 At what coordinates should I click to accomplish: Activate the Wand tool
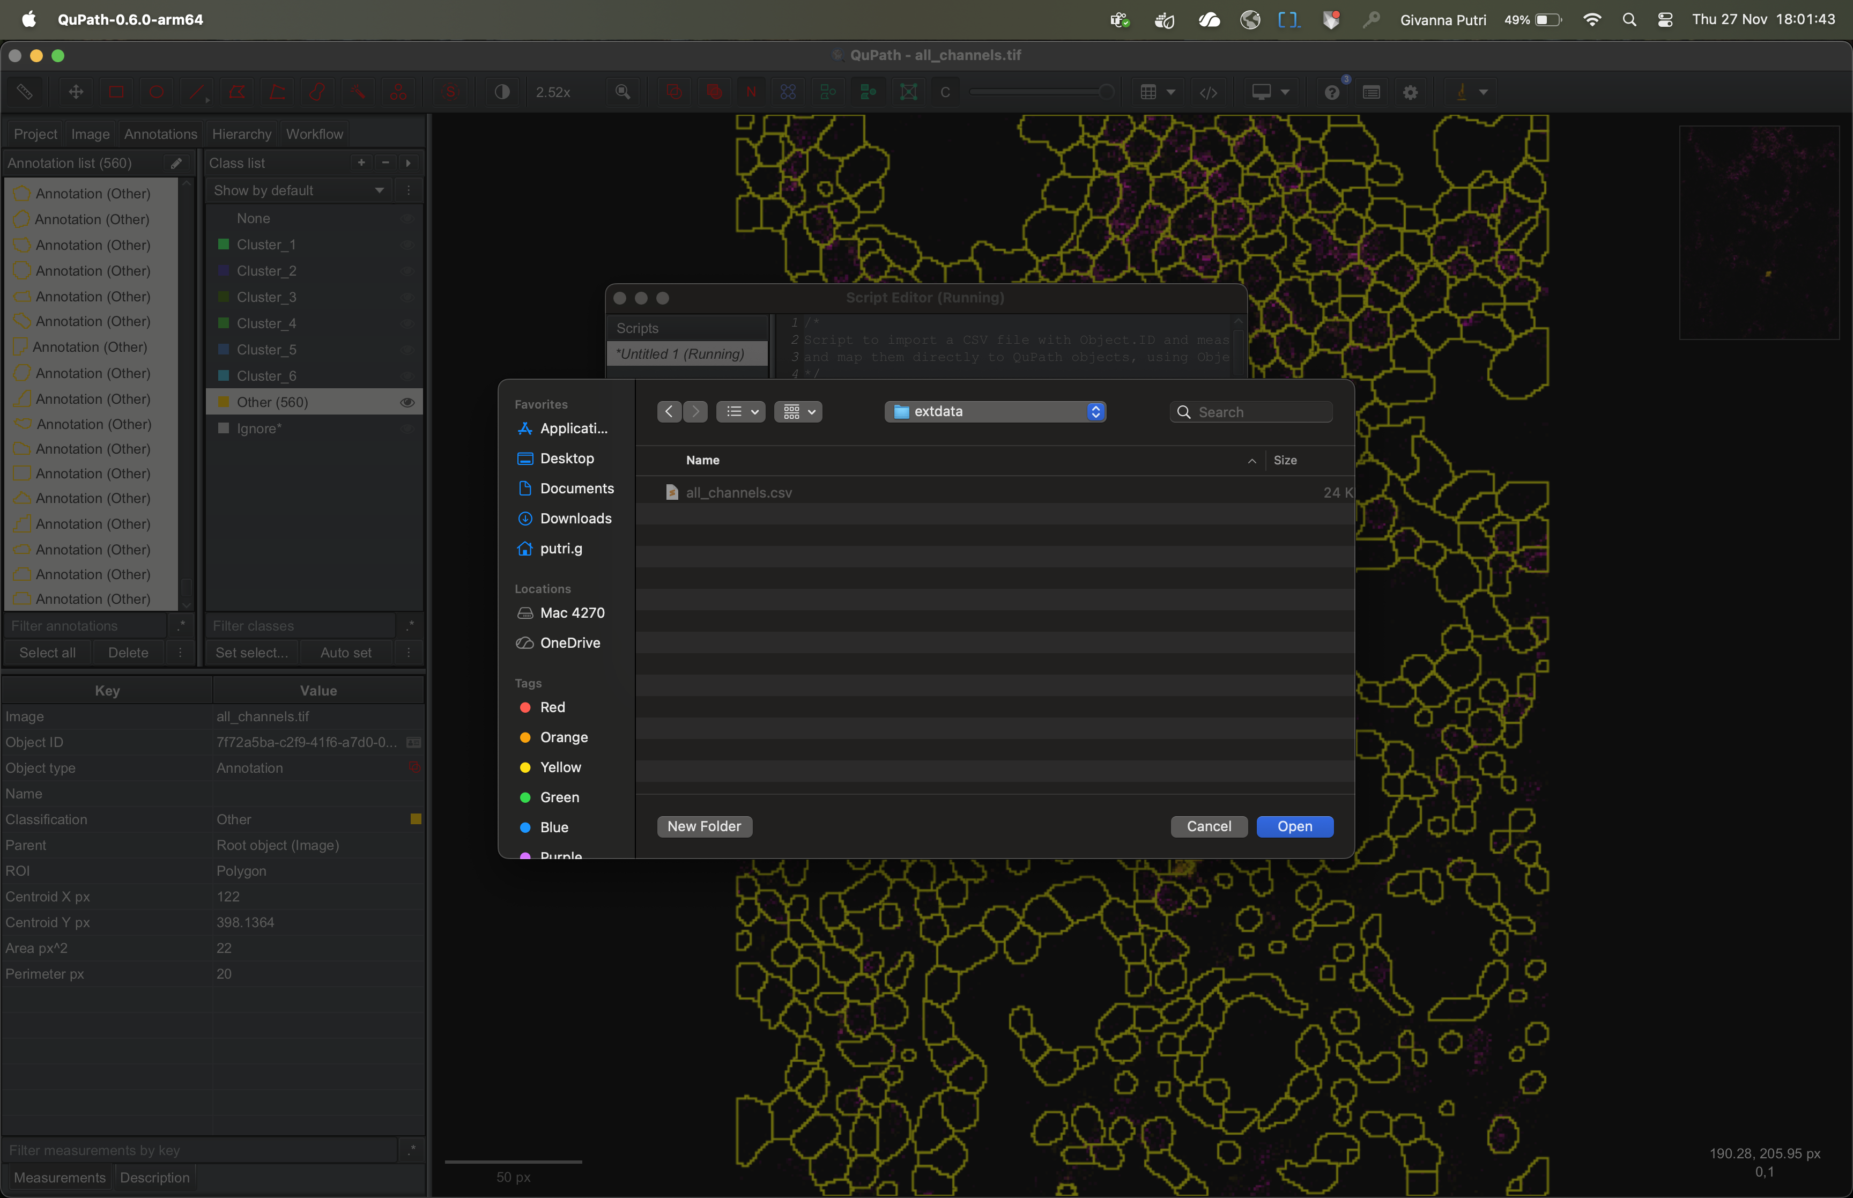click(x=358, y=92)
